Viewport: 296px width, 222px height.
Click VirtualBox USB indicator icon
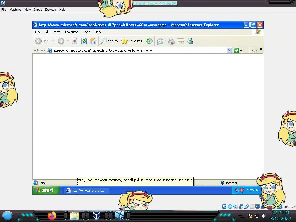(246, 206)
